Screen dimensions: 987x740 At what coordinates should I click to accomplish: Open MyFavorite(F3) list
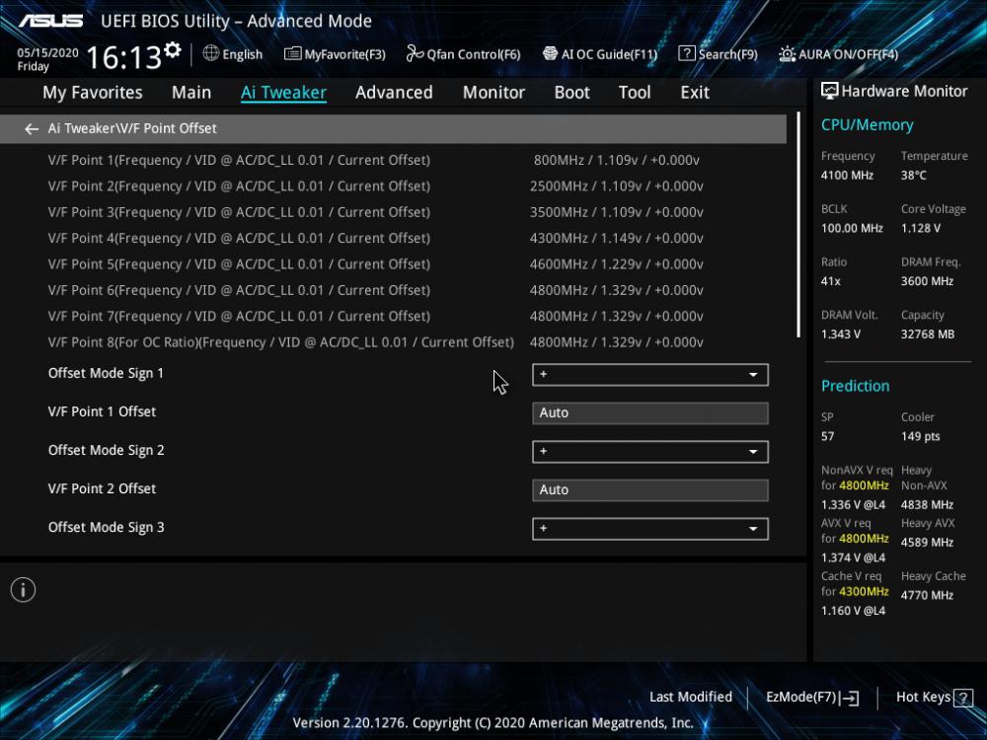[x=335, y=54]
